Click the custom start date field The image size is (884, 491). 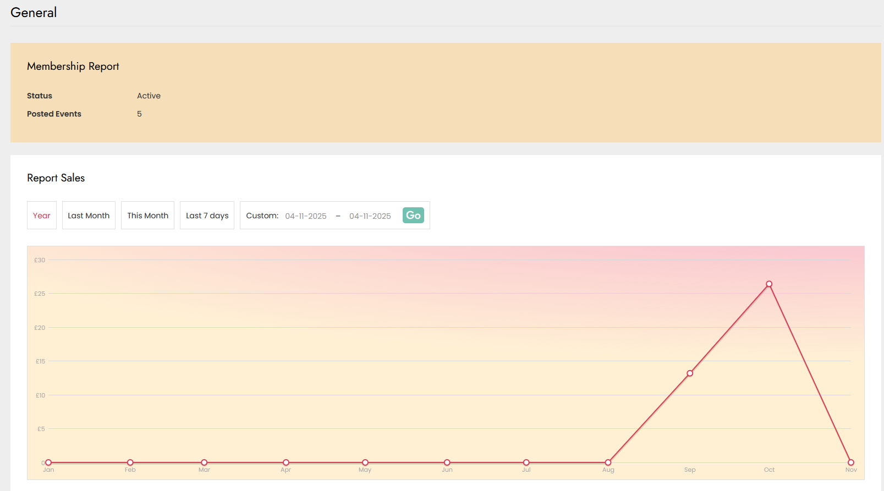click(306, 216)
